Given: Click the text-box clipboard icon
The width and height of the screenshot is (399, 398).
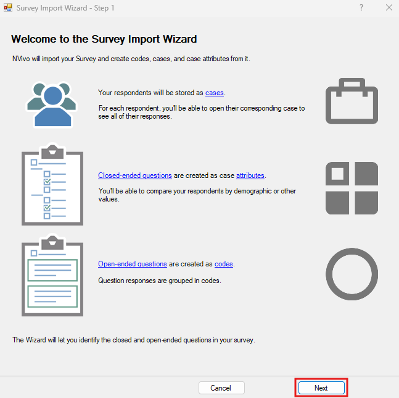Looking at the screenshot, I should [52, 275].
